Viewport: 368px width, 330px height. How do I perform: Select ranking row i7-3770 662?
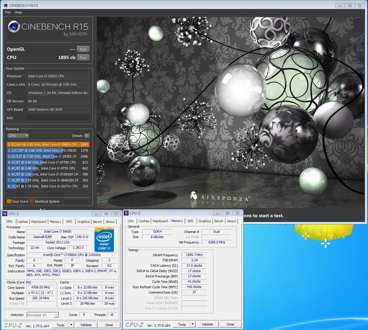click(x=48, y=168)
